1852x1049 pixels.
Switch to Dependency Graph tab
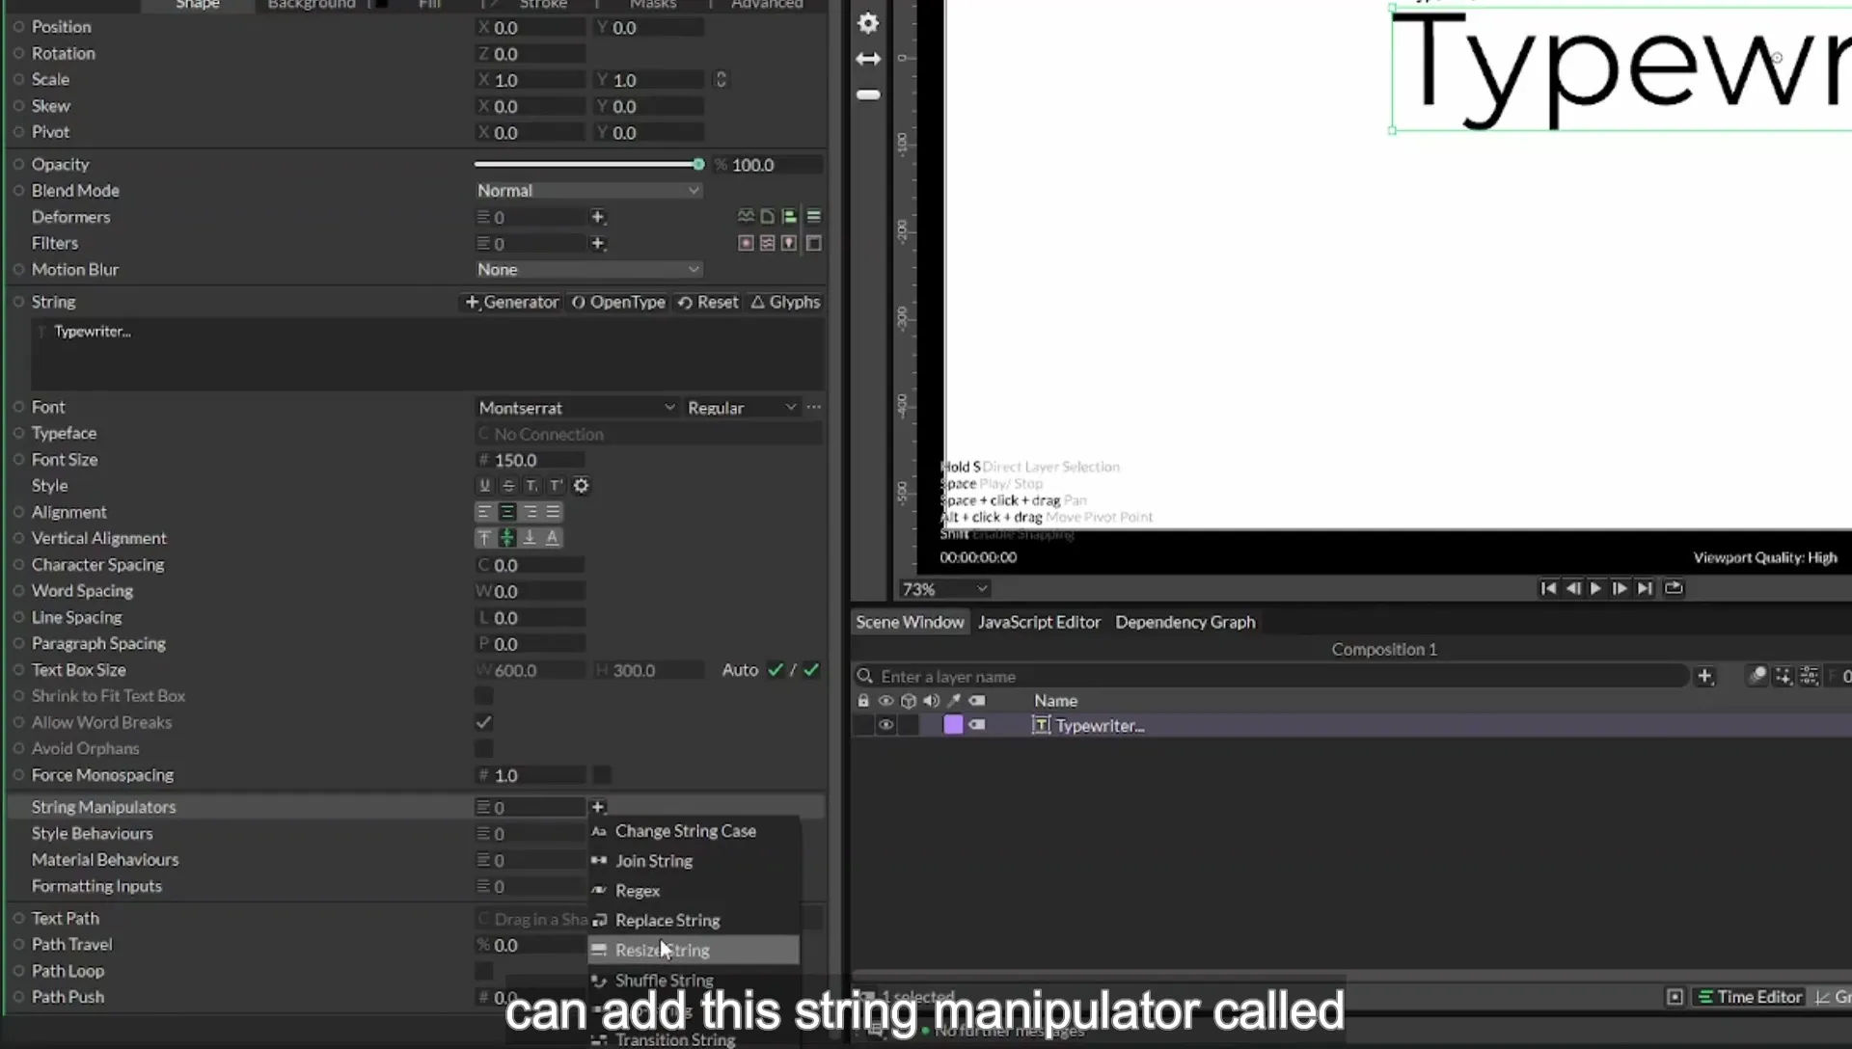(1185, 623)
